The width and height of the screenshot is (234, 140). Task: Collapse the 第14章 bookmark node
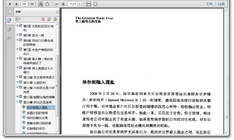(x=18, y=102)
